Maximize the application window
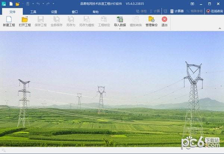 pos(209,4)
